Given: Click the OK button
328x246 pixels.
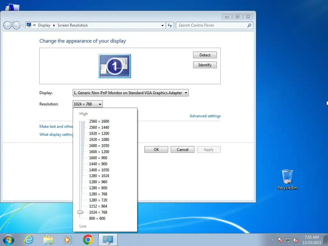Looking at the screenshot, I should [x=156, y=149].
